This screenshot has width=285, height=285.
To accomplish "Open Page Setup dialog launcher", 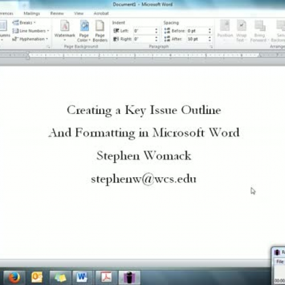I will click(x=48, y=47).
